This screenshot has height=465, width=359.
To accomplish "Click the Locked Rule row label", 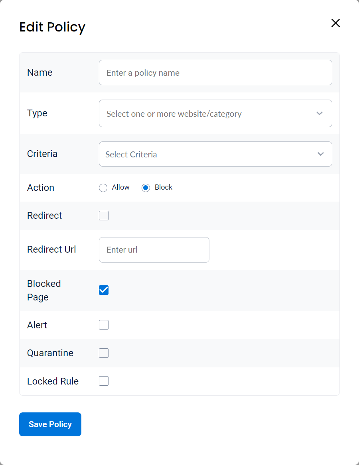I will coord(53,381).
